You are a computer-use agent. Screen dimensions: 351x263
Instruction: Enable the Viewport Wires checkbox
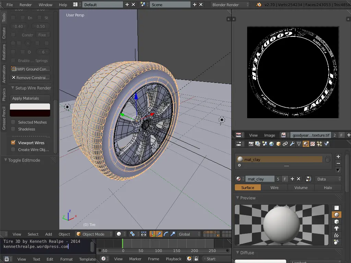pyautogui.click(x=13, y=142)
